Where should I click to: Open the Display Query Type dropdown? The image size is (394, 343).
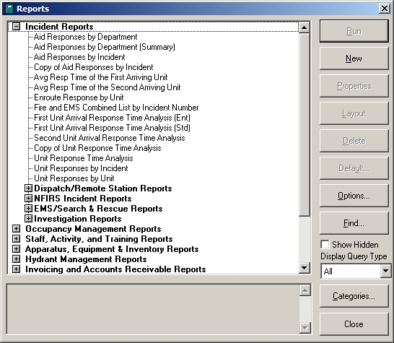click(385, 271)
